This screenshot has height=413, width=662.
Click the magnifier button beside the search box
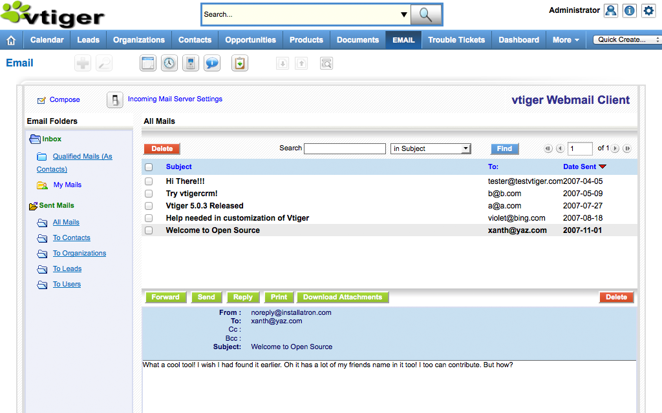426,14
